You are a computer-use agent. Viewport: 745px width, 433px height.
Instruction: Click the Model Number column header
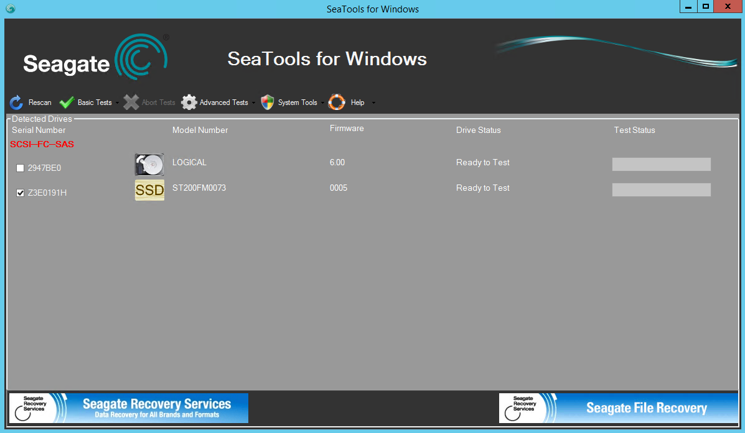(x=200, y=130)
